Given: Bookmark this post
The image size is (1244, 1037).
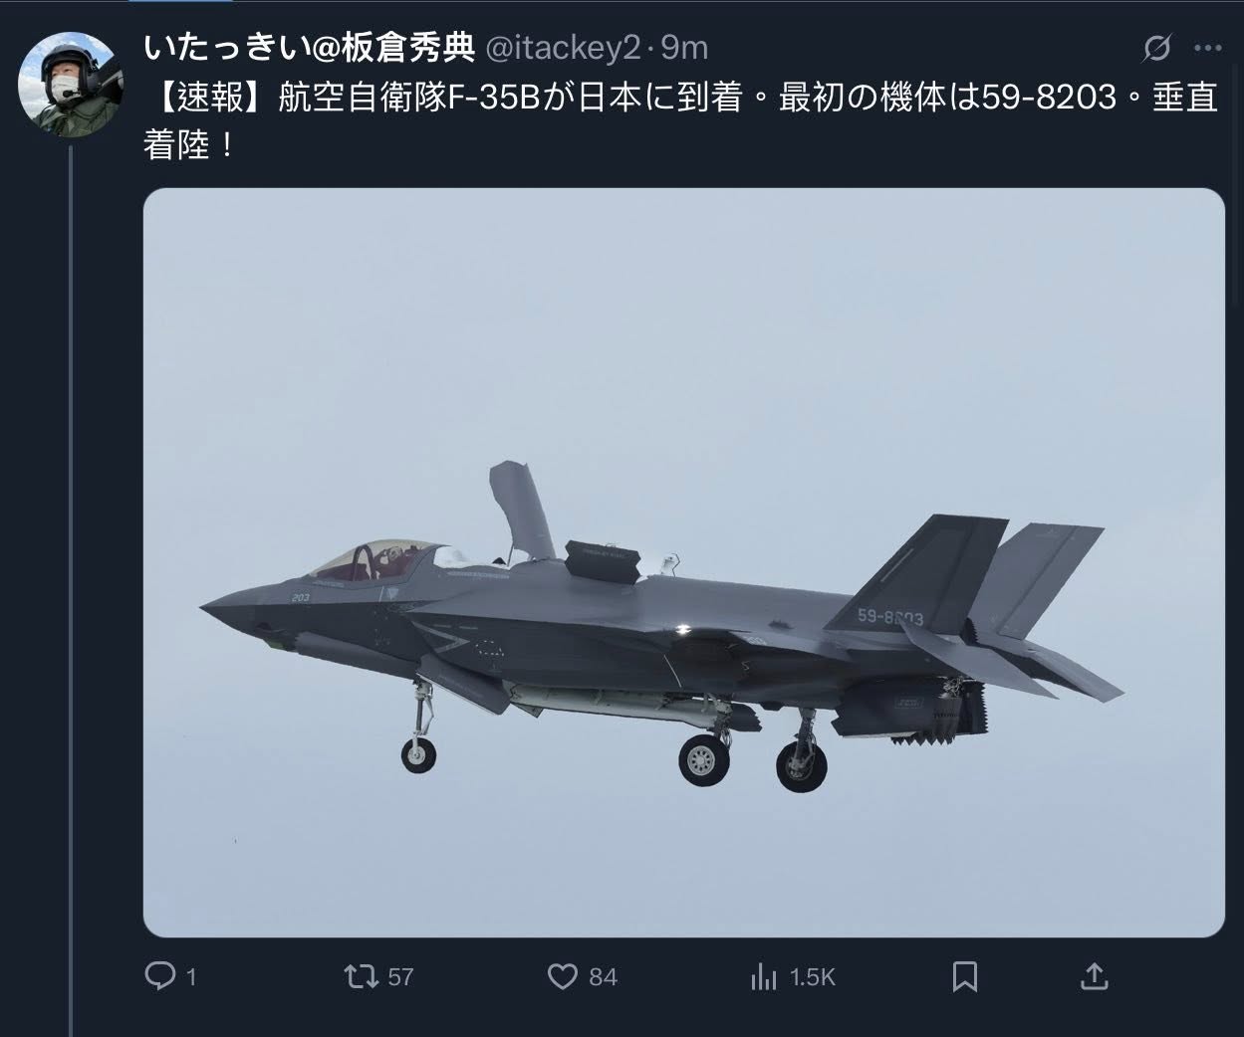Looking at the screenshot, I should (x=964, y=976).
